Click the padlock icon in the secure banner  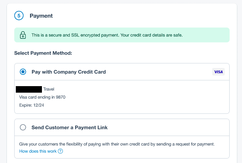(23, 35)
